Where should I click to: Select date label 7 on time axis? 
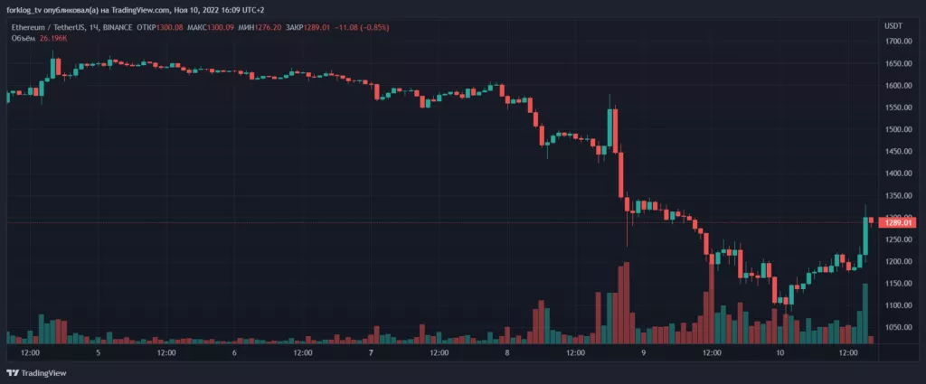pyautogui.click(x=371, y=352)
